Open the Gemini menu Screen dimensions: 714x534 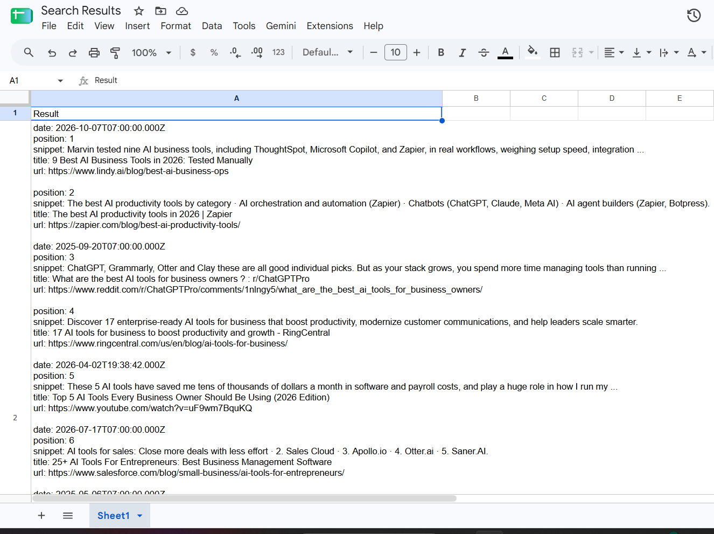281,26
